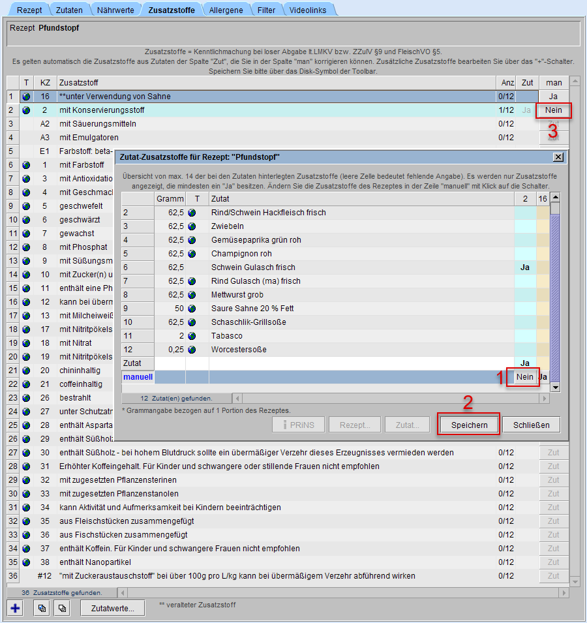Click globe icon in 'mit Konservierungsstoff' row
Viewport: 587px width, 623px height.
pos(26,110)
